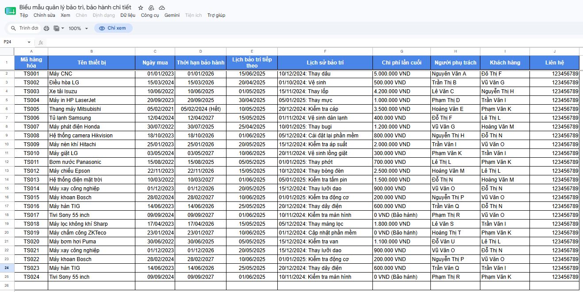
Task: Select the cell 'TS001'
Action: click(x=31, y=74)
